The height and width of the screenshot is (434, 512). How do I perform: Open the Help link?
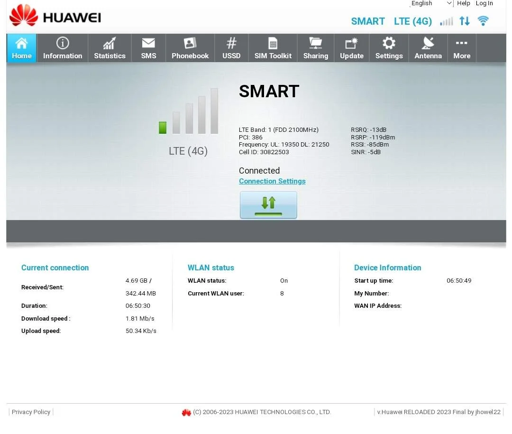463,3
